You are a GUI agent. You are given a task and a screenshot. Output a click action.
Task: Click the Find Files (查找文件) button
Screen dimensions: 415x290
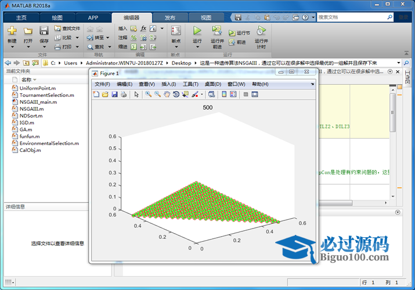[67, 28]
